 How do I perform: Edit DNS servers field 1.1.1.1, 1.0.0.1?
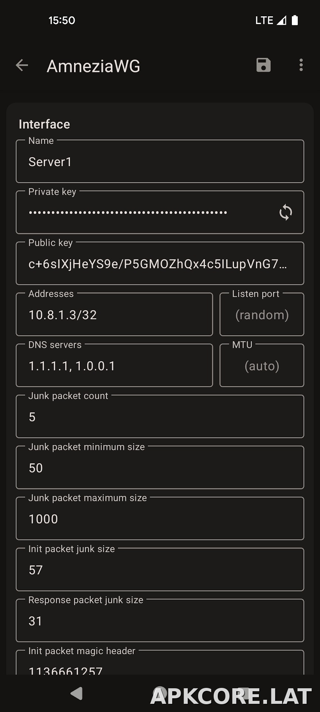114,366
